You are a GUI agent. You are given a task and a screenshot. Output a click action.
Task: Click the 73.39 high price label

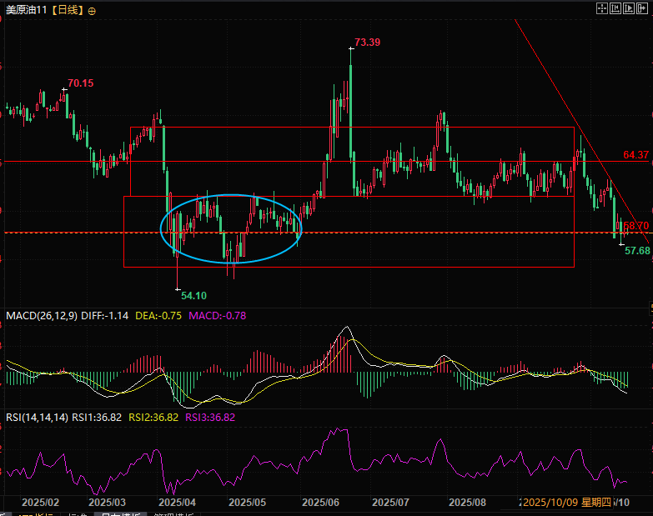click(367, 43)
